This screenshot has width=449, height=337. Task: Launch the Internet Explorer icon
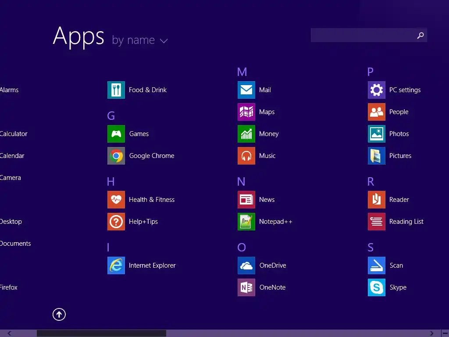[116, 265]
